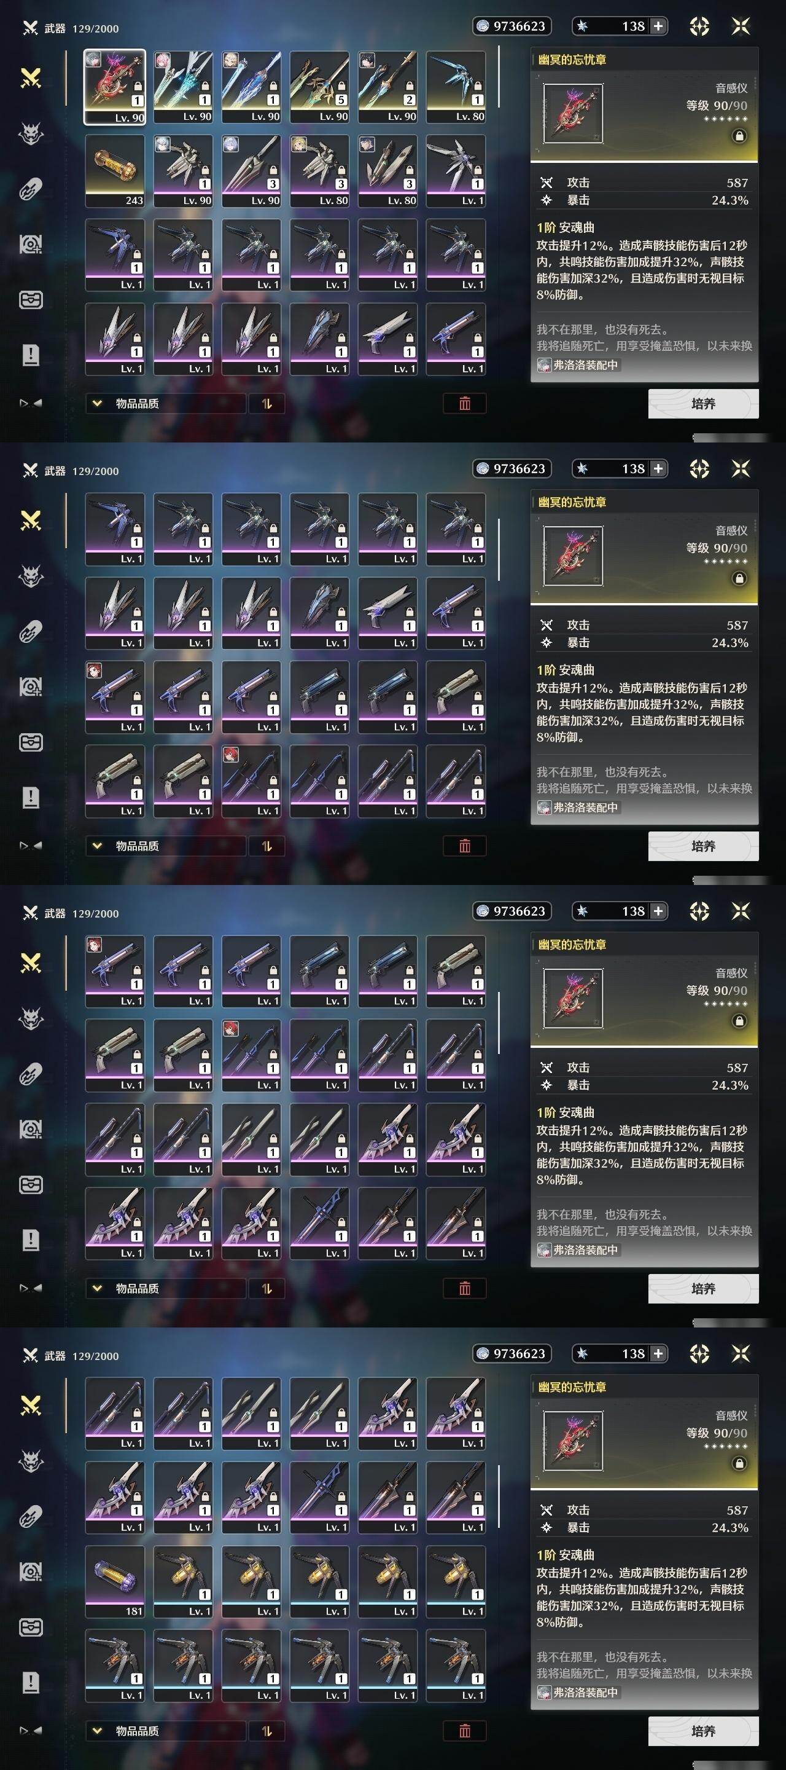Select the gold tube item showing 243
The width and height of the screenshot is (786, 1770).
pos(115,171)
